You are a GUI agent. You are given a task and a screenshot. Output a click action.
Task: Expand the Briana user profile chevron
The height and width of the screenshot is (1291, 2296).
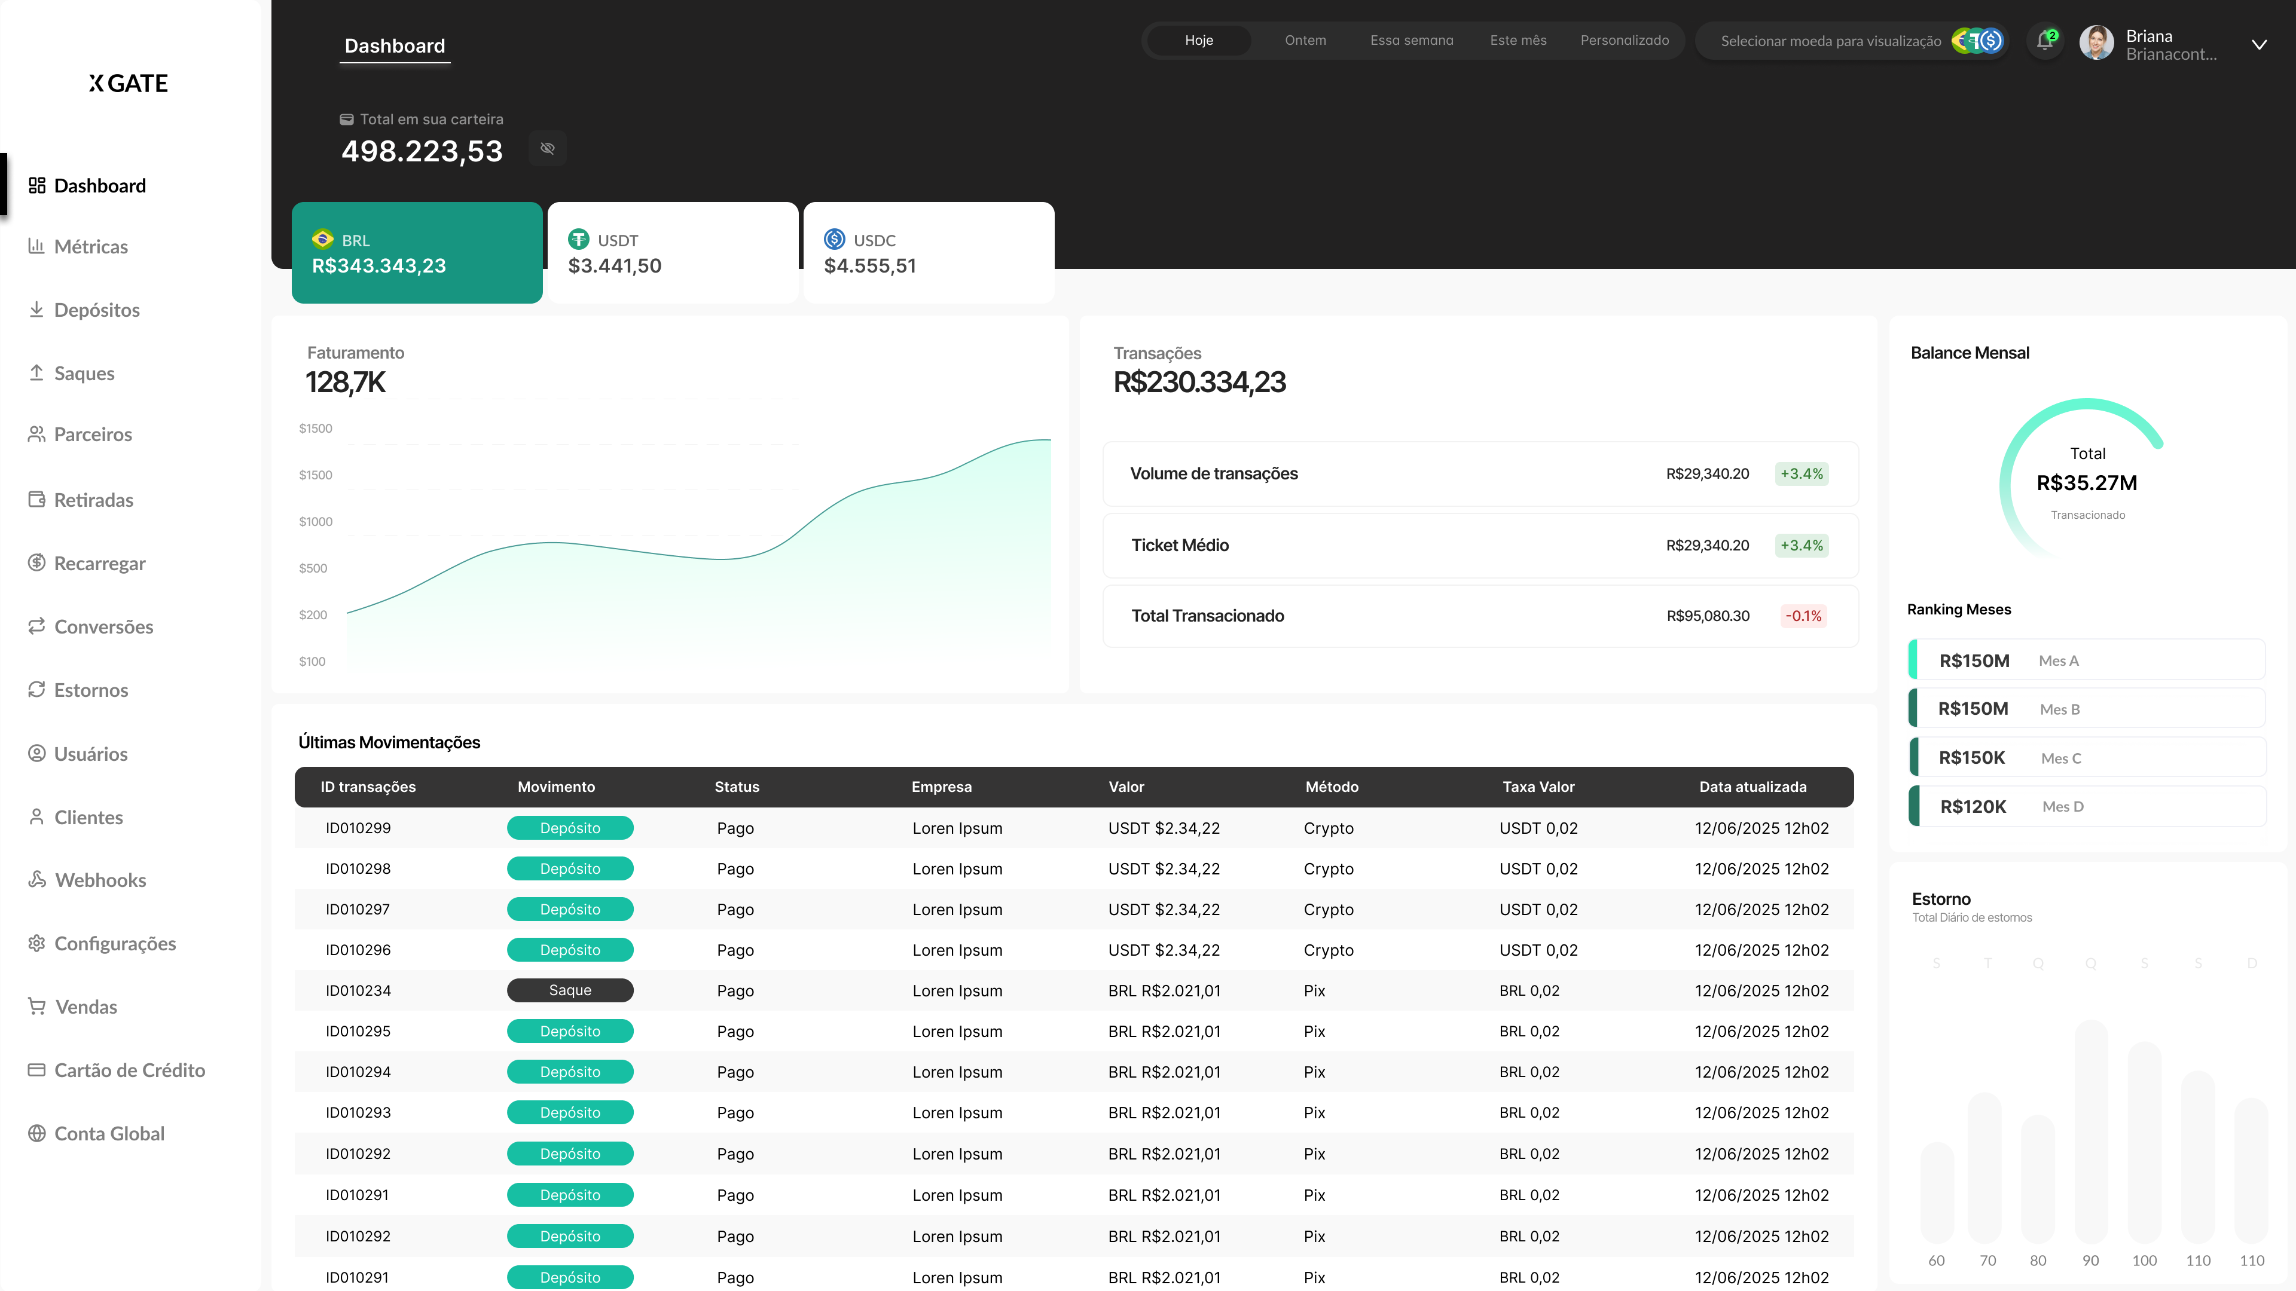point(2258,45)
